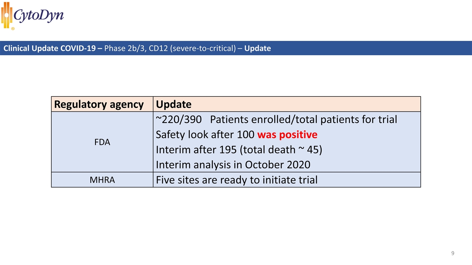Click the red "was positive" text
The width and height of the screenshot is (472, 265).
tap(287, 135)
